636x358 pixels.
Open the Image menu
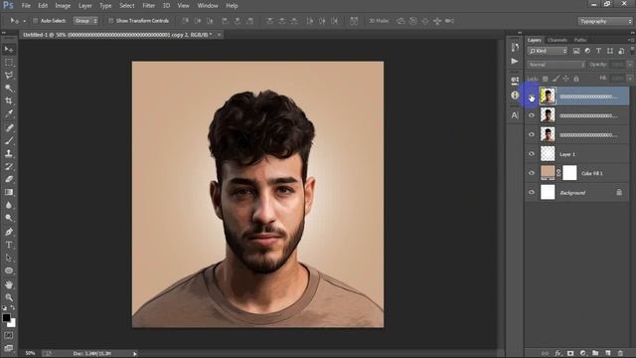(x=63, y=6)
